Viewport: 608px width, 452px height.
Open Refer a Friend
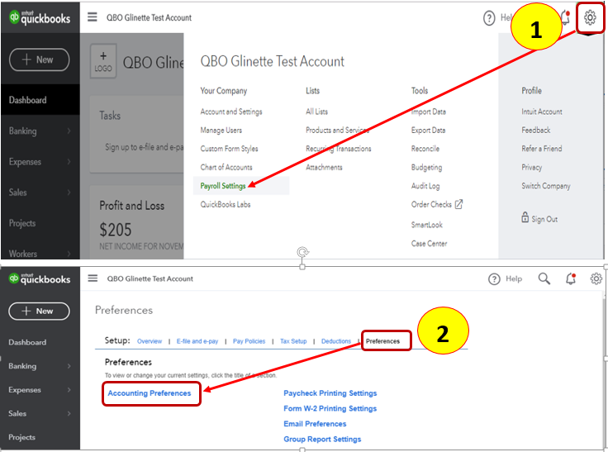tap(542, 149)
